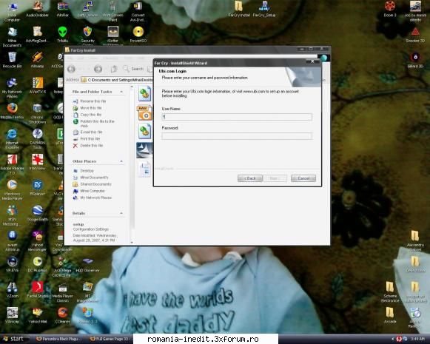430x344 pixels.
Task: Open the FarCry Install desktop folder
Action: click(x=238, y=6)
